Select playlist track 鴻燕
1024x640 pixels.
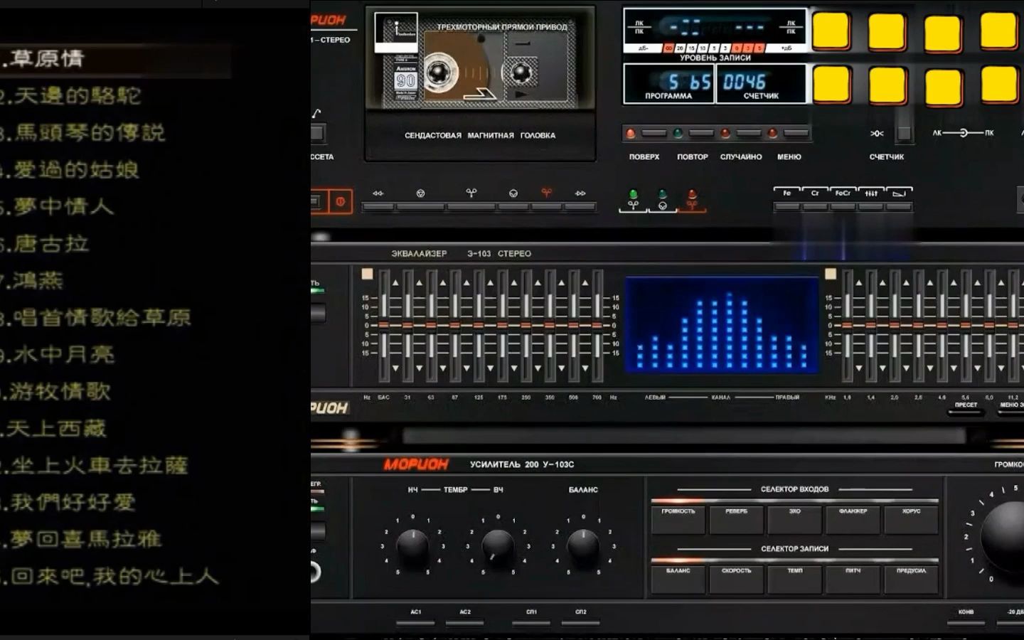(38, 280)
